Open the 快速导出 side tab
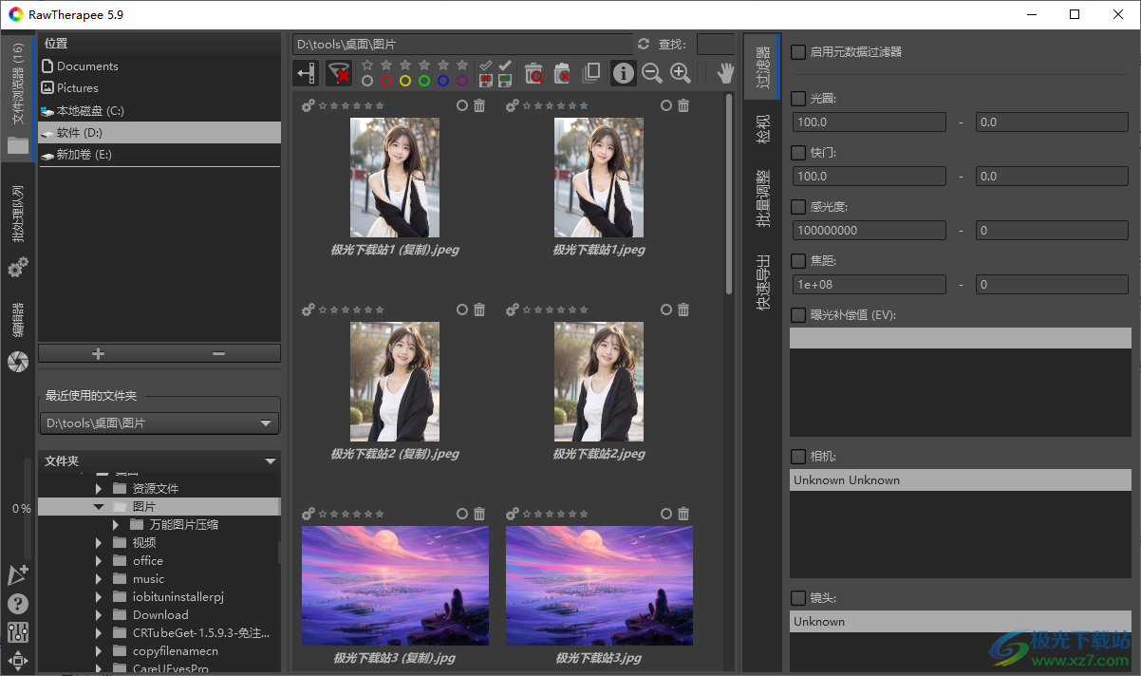This screenshot has height=676, width=1141. [762, 282]
